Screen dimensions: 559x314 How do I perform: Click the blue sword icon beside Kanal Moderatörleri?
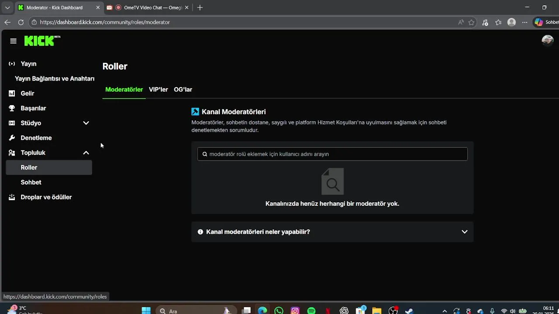point(195,112)
